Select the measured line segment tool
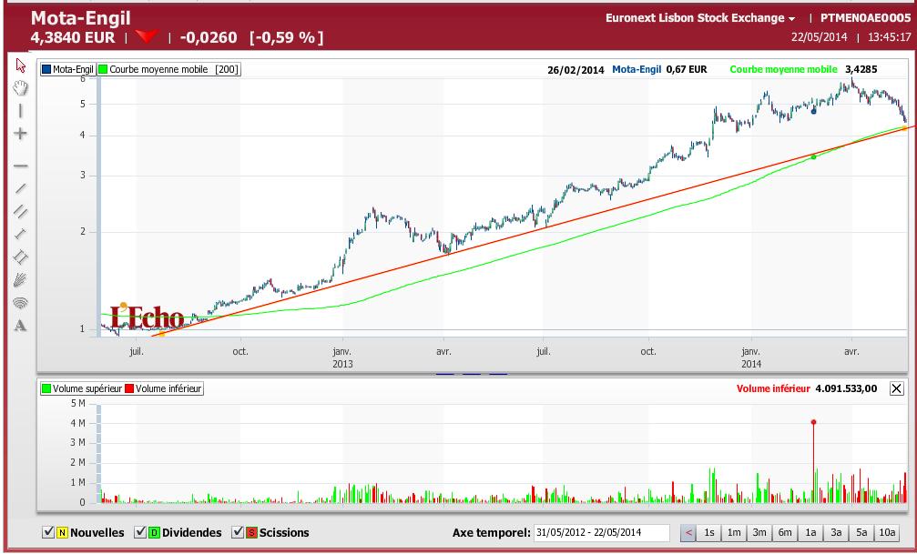The width and height of the screenshot is (917, 554). (20, 234)
